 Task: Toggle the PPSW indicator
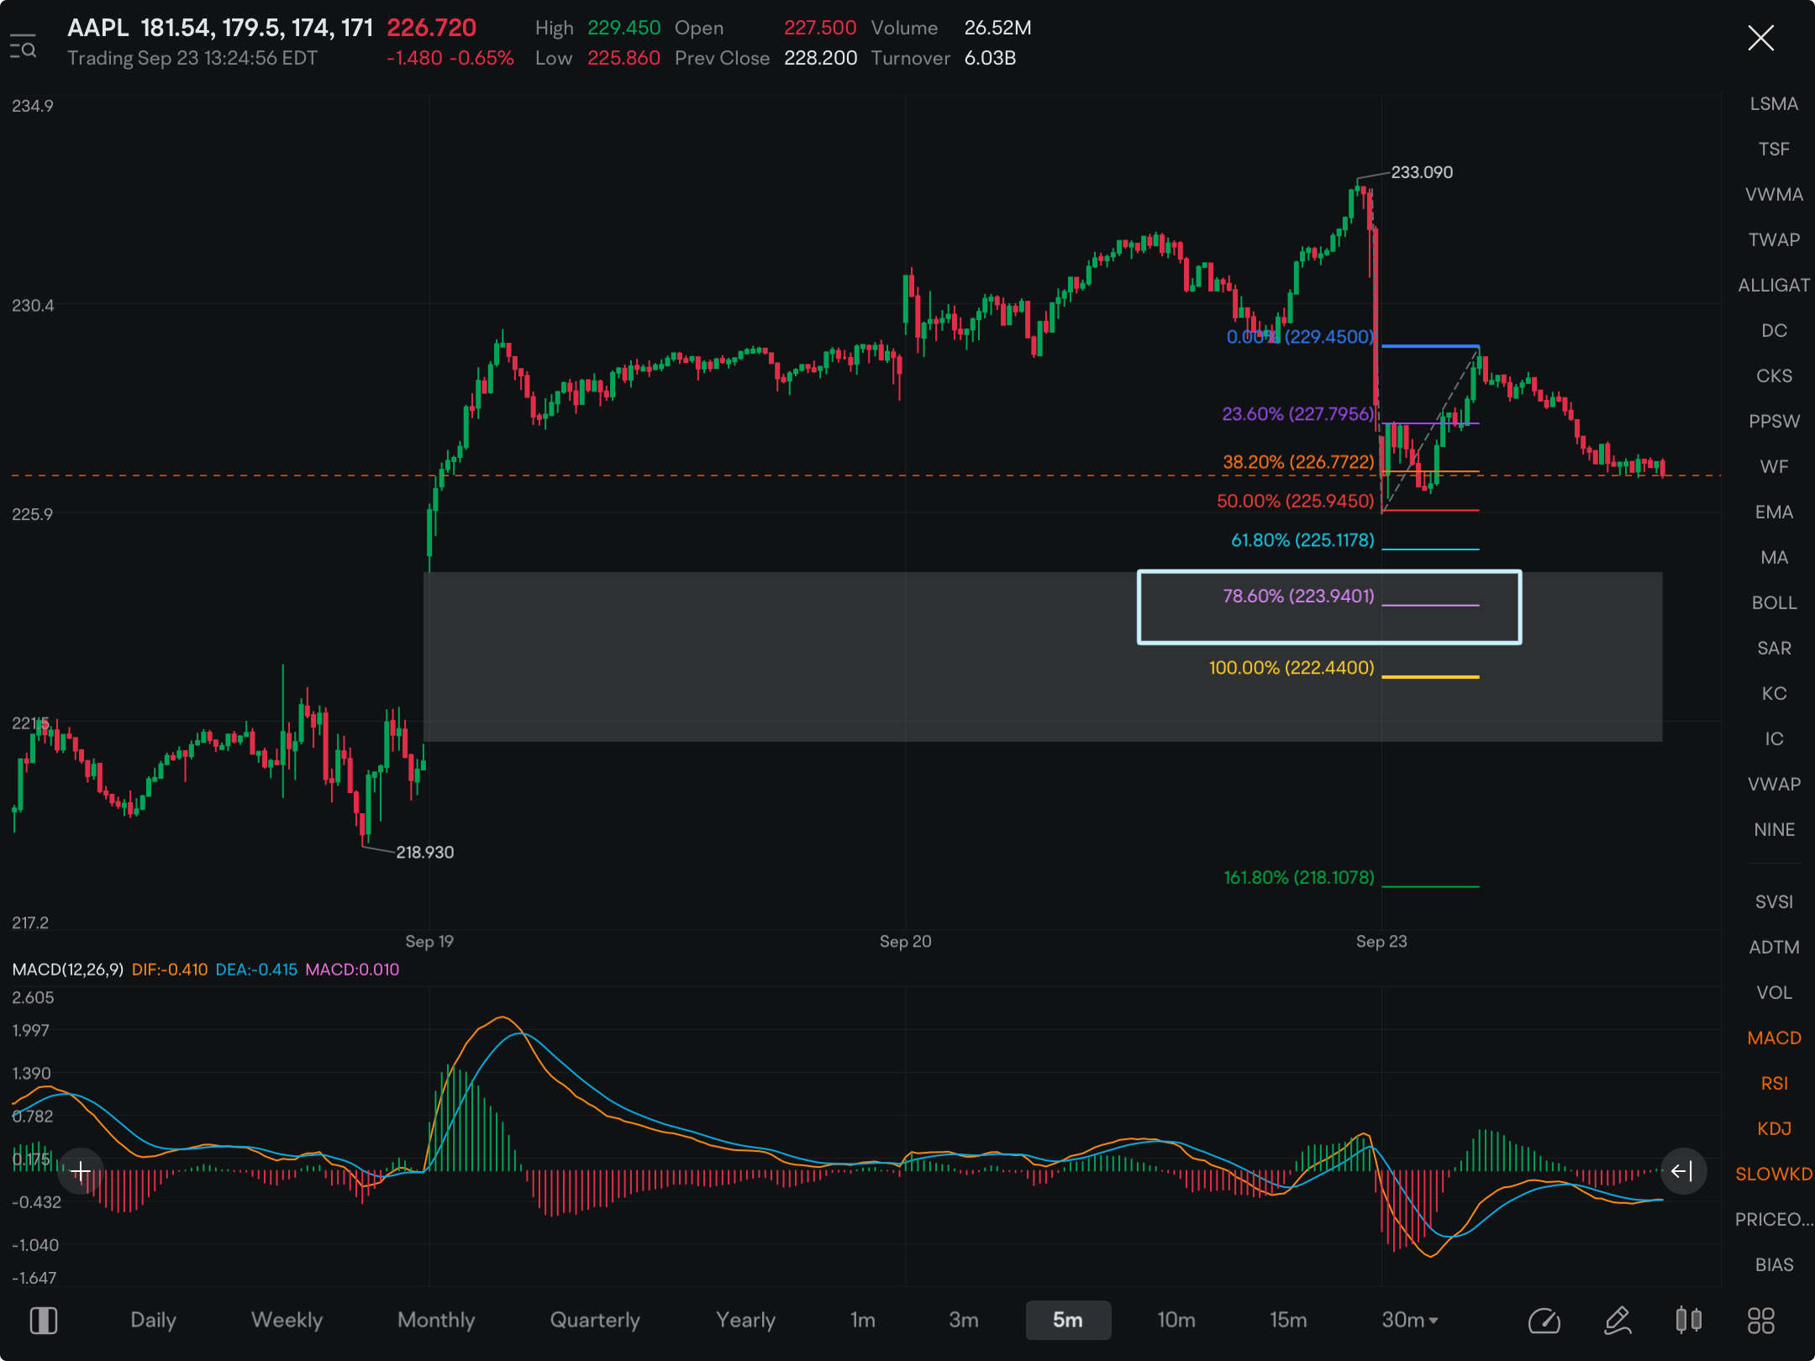tap(1774, 421)
